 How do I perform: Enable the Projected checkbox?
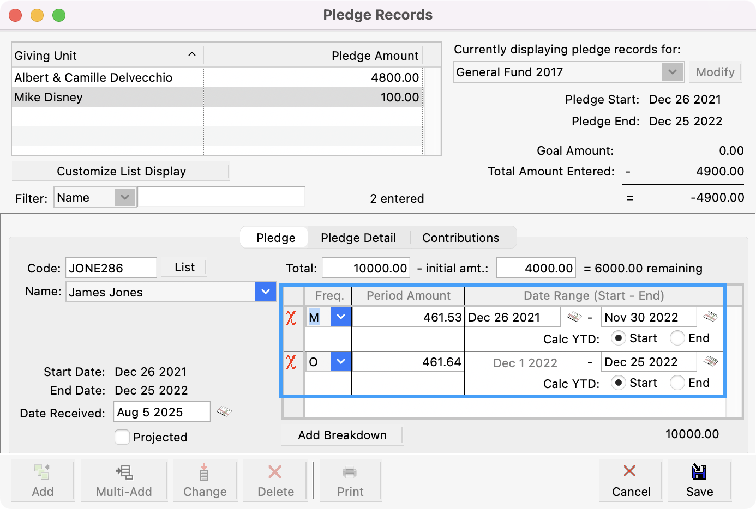(122, 437)
